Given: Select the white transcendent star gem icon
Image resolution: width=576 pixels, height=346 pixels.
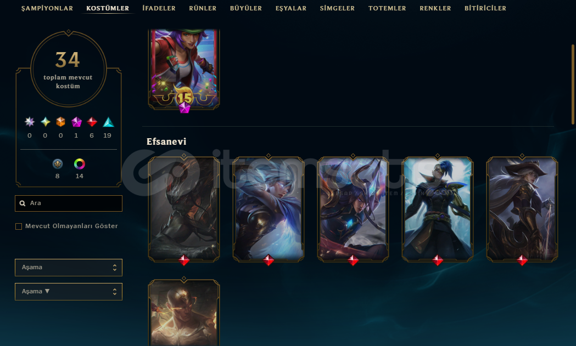Looking at the screenshot, I should [x=30, y=122].
